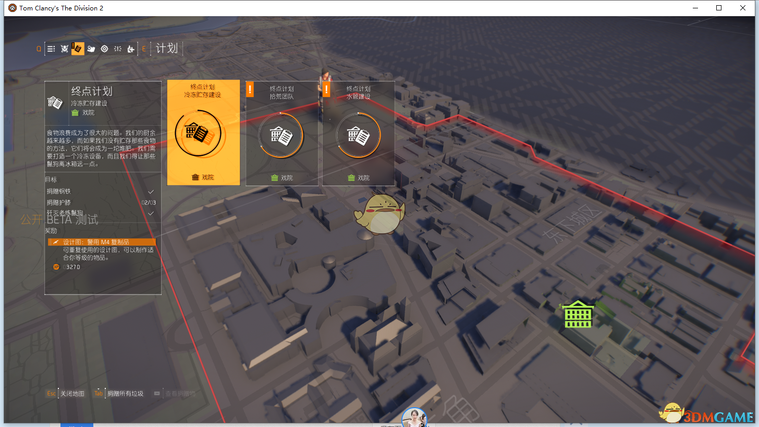The image size is (759, 427).
Task: Click the Esc key hint
Action: 51,394
